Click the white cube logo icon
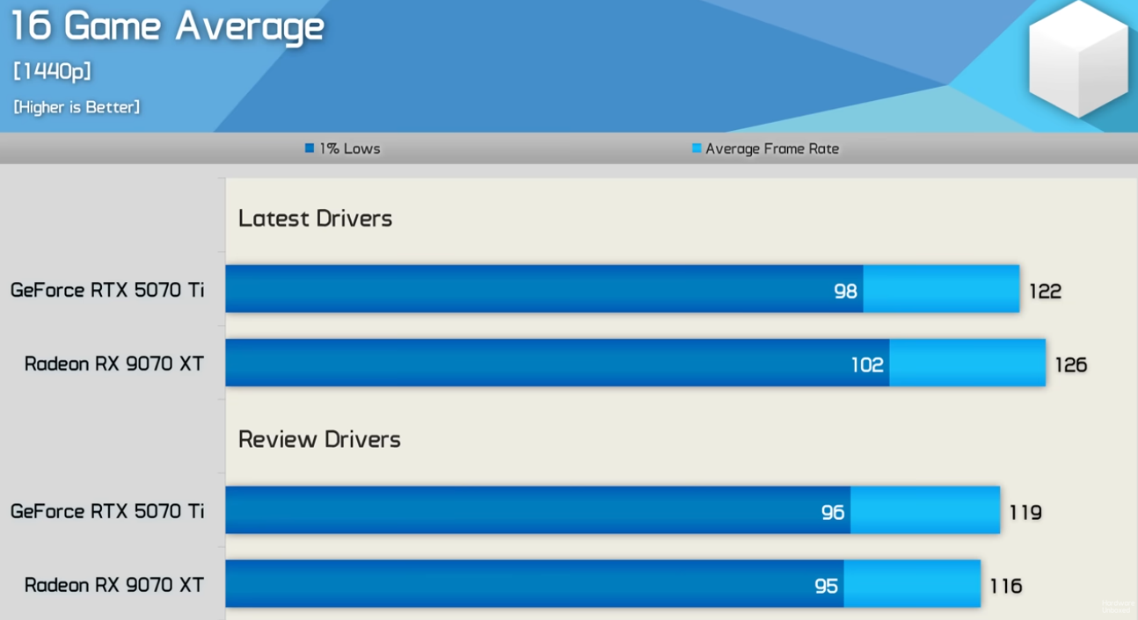 coord(1078,59)
